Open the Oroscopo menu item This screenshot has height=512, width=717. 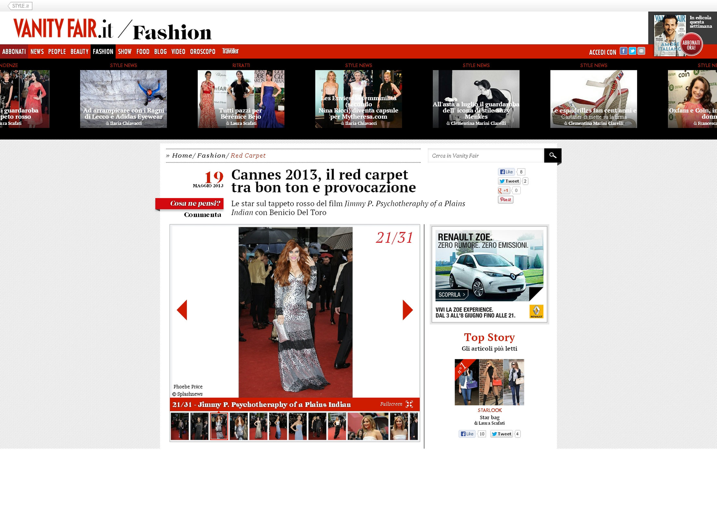pos(203,51)
